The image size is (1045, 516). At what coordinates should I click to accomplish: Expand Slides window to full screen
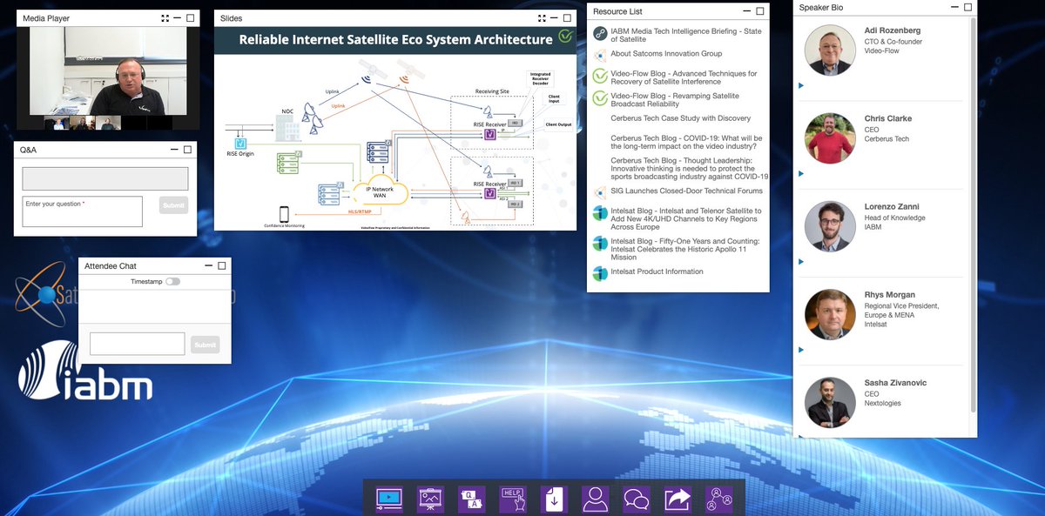[x=542, y=17]
